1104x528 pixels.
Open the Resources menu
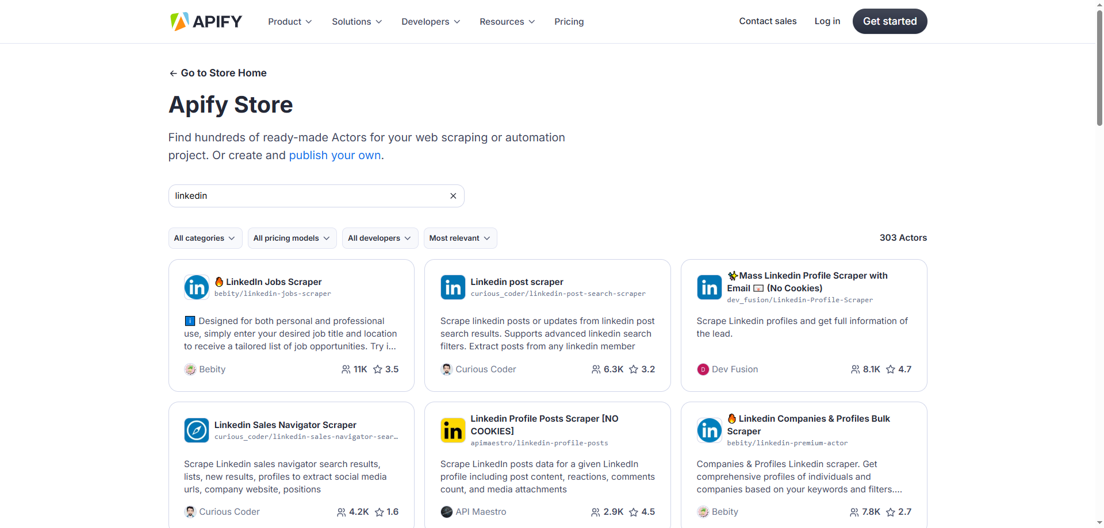pos(507,21)
